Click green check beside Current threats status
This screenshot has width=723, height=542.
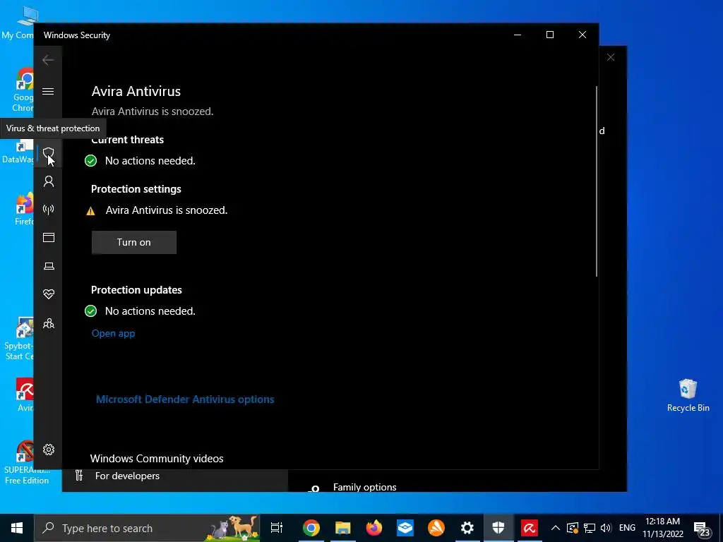[91, 161]
